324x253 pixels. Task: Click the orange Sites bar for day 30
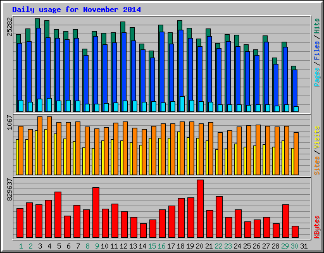pyautogui.click(x=296, y=154)
